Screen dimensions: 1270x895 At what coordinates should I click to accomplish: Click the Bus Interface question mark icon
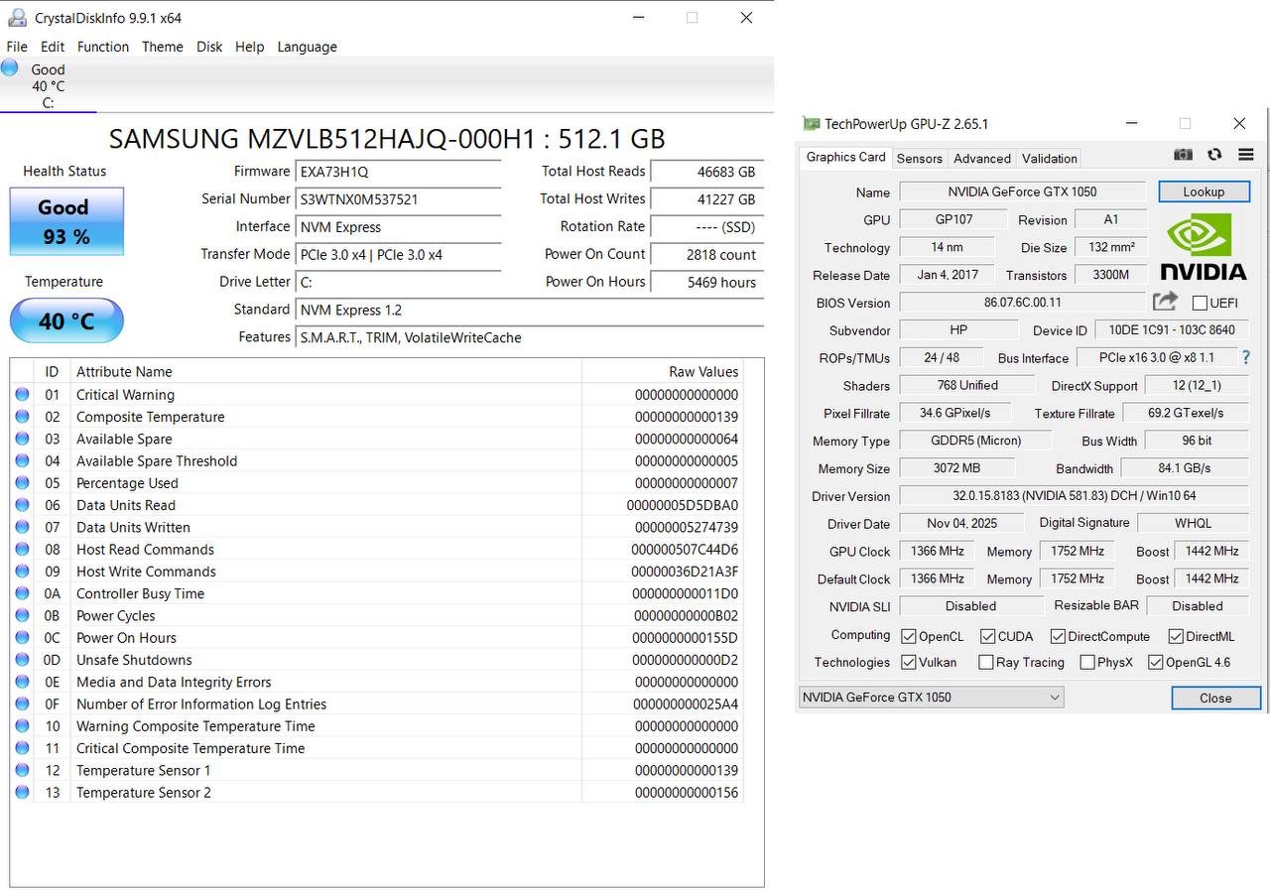tap(1246, 357)
